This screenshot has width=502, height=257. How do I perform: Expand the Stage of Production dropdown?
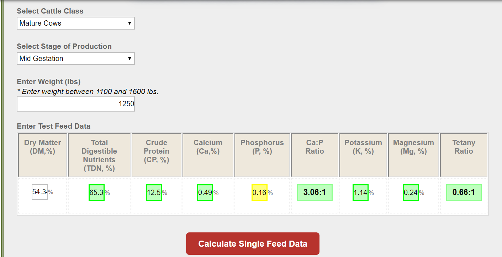(76, 58)
